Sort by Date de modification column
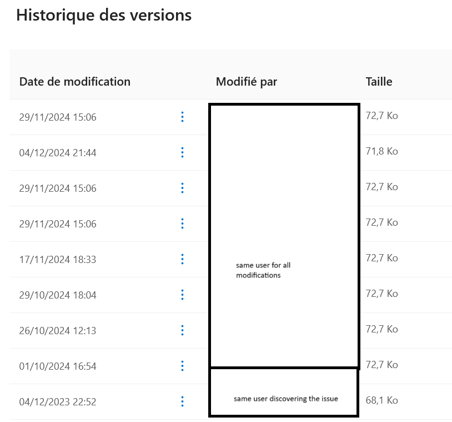Image resolution: width=452 pixels, height=422 pixels. pos(75,82)
